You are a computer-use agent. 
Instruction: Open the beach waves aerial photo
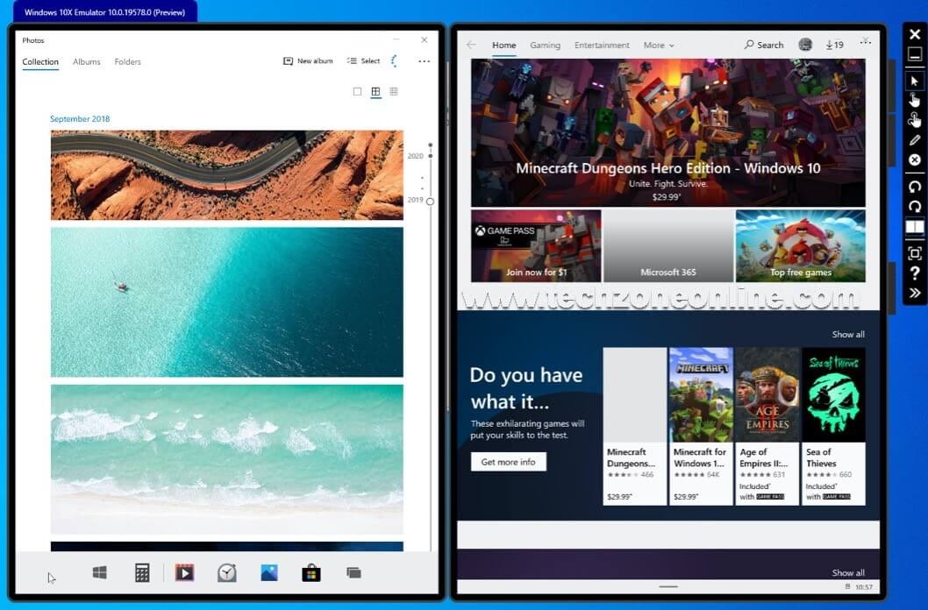226,459
